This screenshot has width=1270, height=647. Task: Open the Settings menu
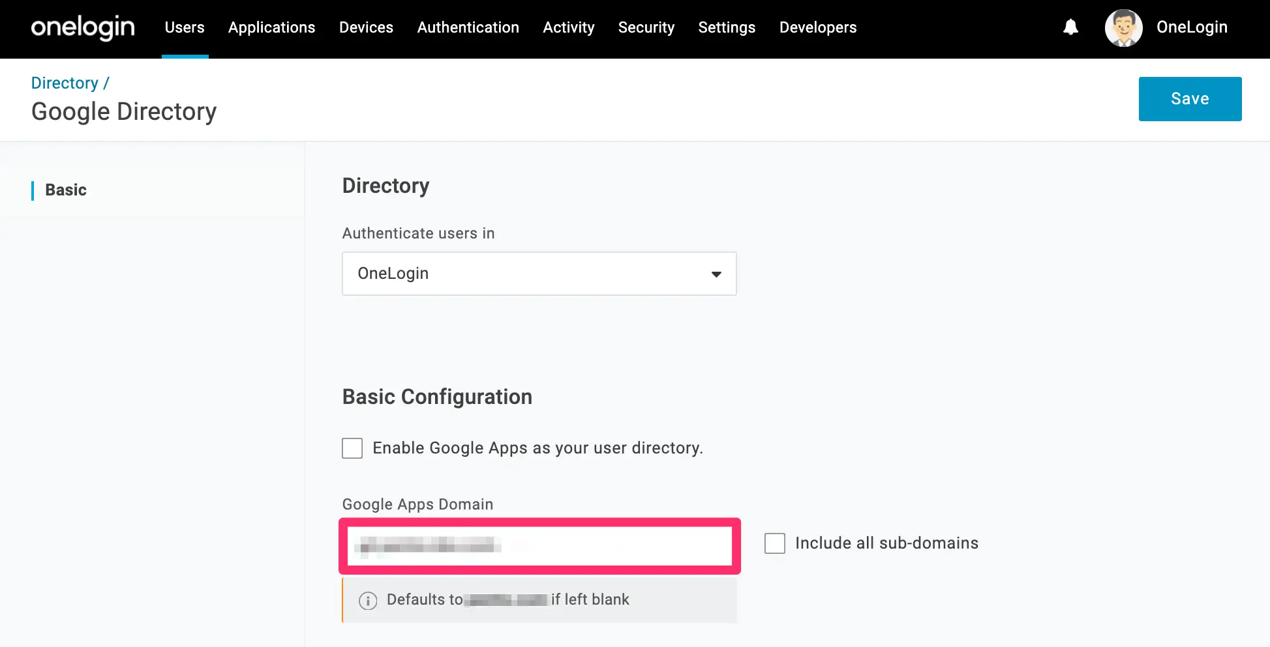click(x=727, y=27)
